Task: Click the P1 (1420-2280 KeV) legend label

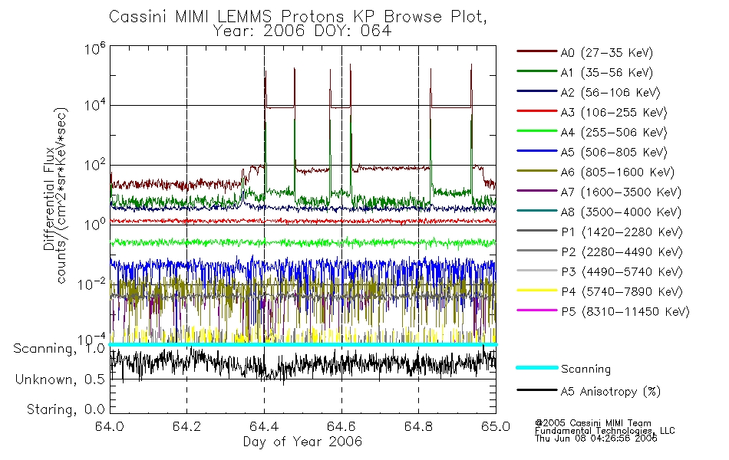Action: click(622, 232)
